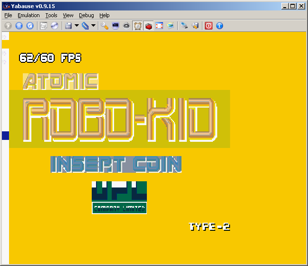Take a screenshot with the picture icon
The width and height of the screenshot is (308, 266).
coord(170,26)
